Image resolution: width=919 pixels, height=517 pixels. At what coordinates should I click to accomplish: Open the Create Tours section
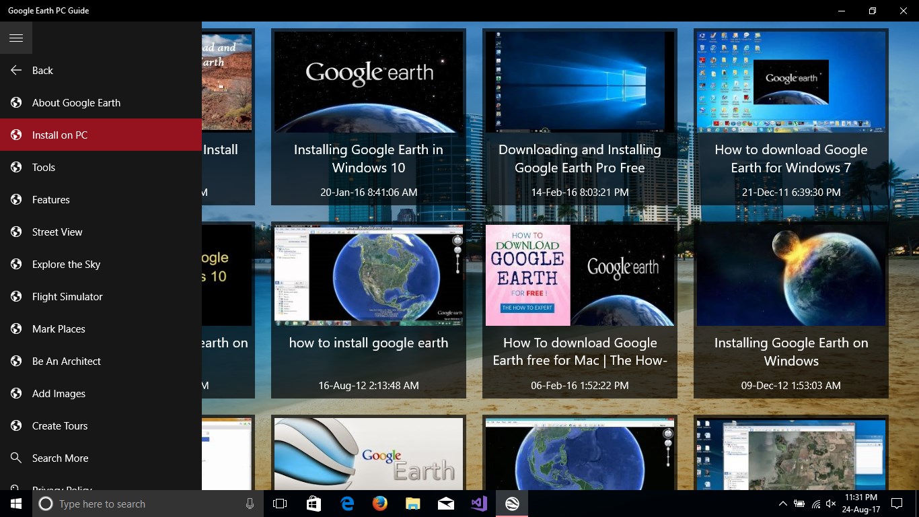coord(101,425)
